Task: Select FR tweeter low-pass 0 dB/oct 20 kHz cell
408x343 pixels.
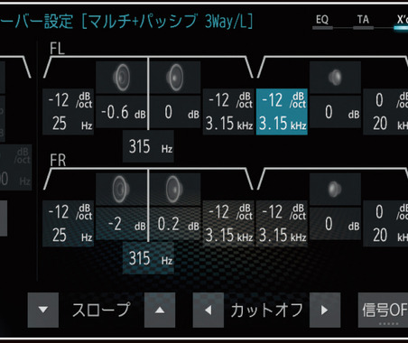Action: pos(385,223)
